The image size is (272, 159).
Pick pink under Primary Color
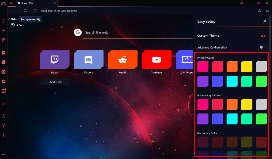203,67
